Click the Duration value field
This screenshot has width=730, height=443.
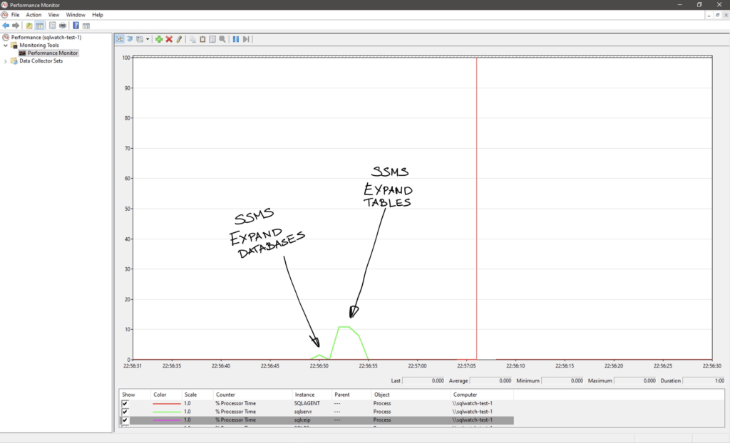point(704,380)
